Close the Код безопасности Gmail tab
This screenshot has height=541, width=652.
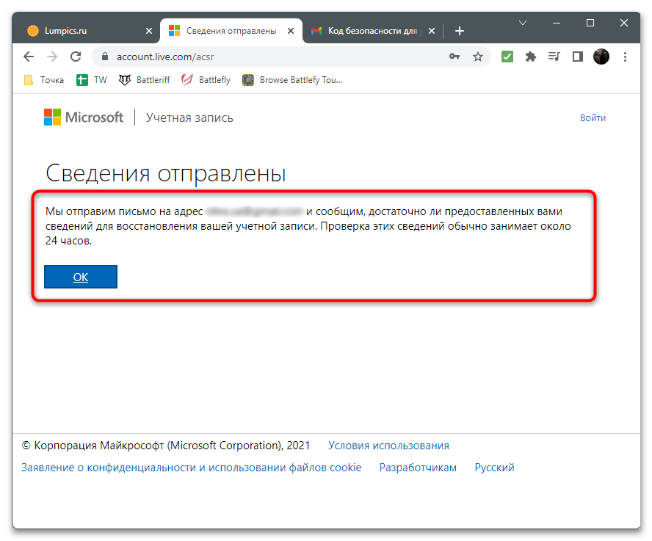point(432,31)
